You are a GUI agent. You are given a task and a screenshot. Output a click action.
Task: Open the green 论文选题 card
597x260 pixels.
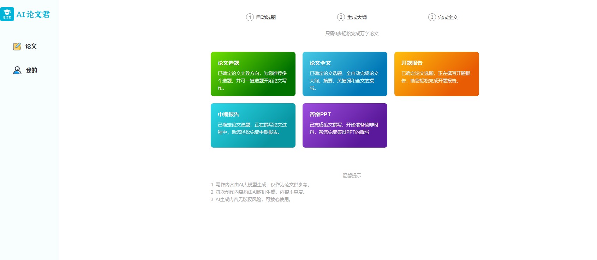pyautogui.click(x=253, y=74)
